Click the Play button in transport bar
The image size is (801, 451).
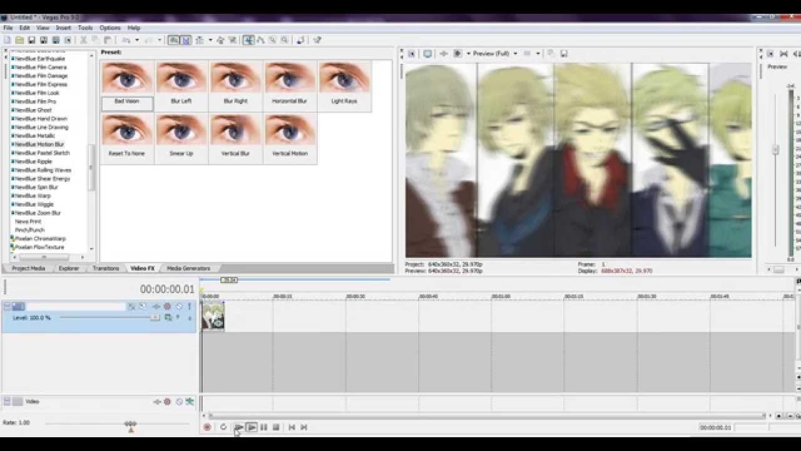pyautogui.click(x=252, y=427)
